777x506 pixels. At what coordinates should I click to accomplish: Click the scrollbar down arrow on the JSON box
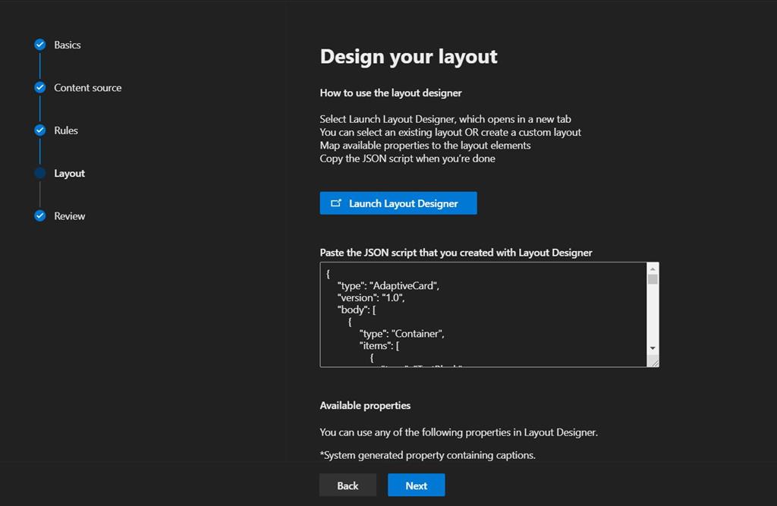click(x=653, y=349)
